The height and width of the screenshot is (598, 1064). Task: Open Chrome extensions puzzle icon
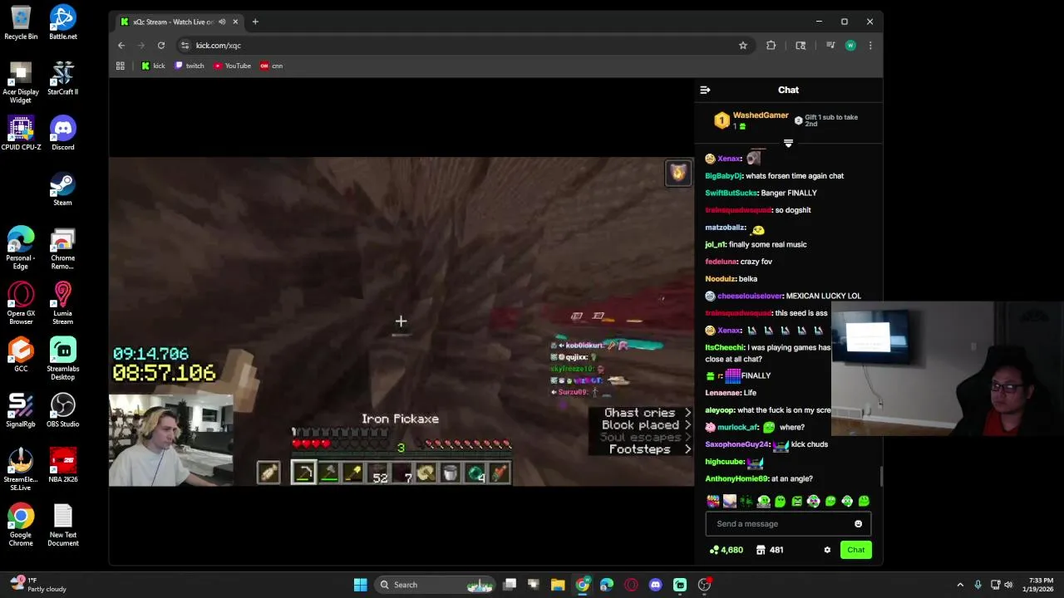[771, 46]
